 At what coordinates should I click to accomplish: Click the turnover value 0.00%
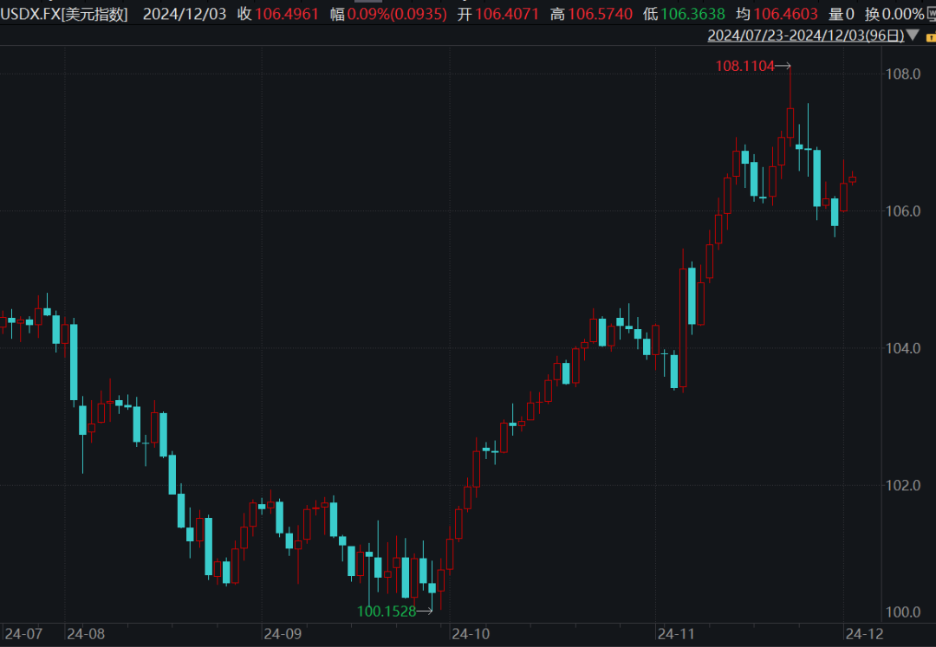tap(902, 14)
